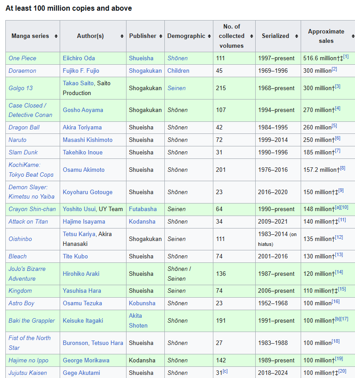The width and height of the screenshot is (355, 378).
Task: Open the Bleach article link
Action: tap(17, 257)
